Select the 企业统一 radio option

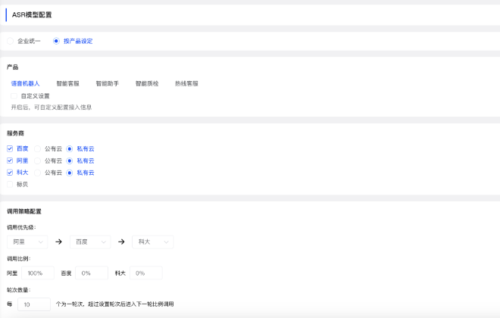pos(11,41)
